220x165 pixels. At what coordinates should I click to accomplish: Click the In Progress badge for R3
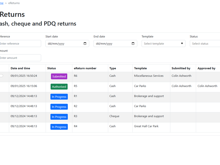point(59,117)
